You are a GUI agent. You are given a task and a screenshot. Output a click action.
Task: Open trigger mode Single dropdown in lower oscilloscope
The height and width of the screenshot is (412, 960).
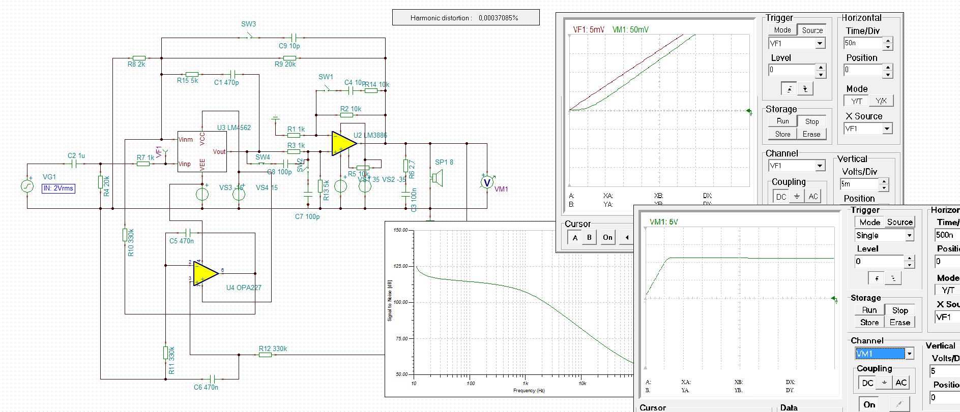(x=910, y=236)
